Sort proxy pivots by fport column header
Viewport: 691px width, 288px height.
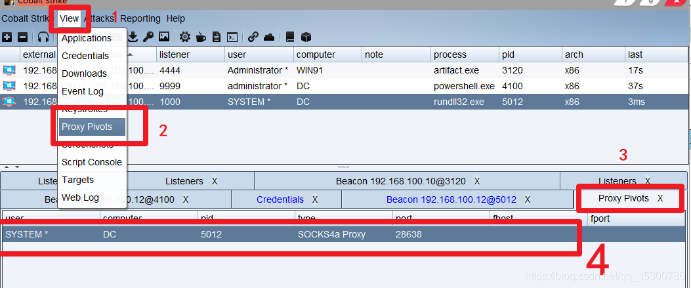tap(635, 218)
